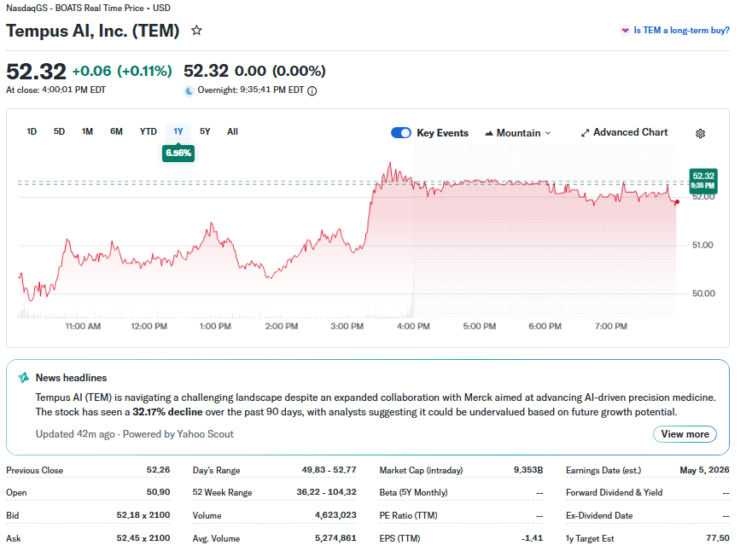Select the 1D range tab
746x551 pixels.
pyautogui.click(x=32, y=131)
